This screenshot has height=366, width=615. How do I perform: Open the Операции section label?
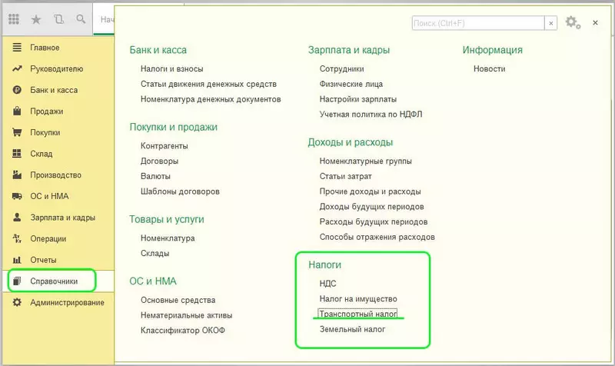coord(48,238)
